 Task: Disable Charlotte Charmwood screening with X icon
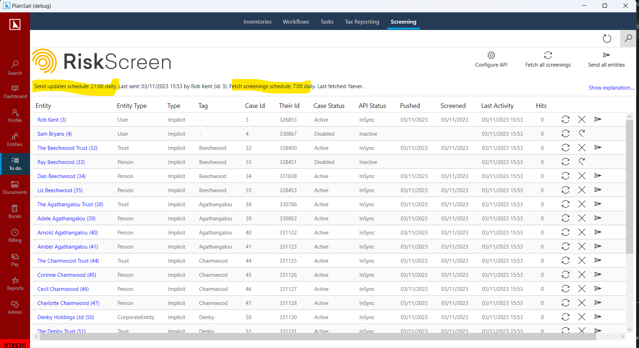click(582, 303)
